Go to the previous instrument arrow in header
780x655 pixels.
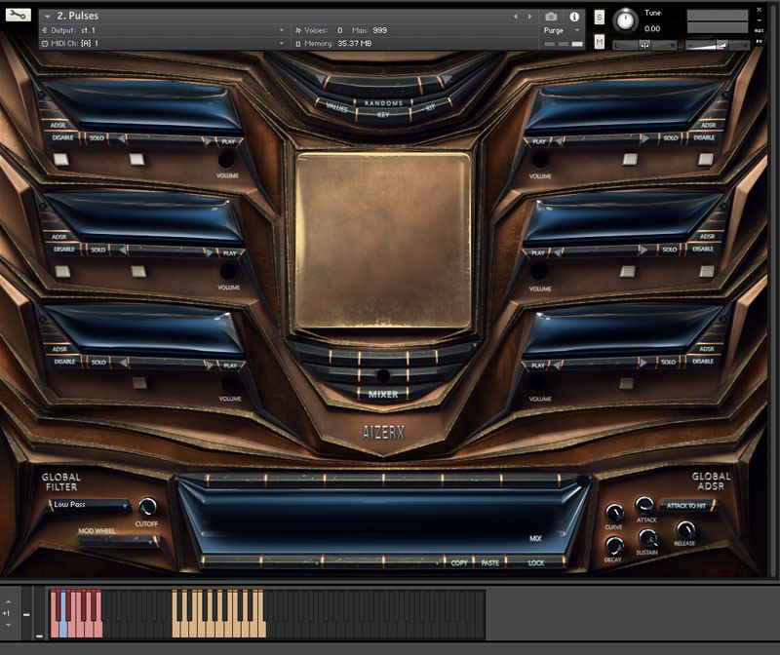[516, 17]
